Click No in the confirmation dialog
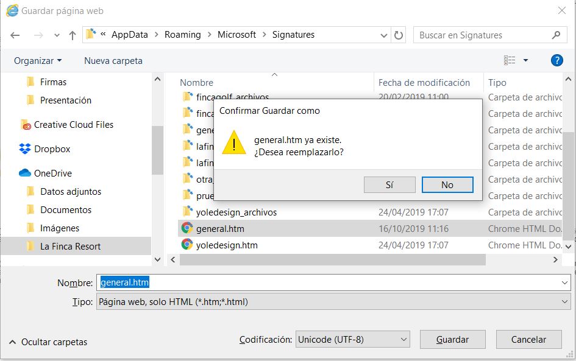Viewport: 576px width, 361px height. [447, 185]
